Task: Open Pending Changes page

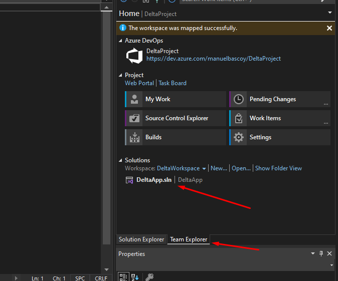Action: tap(279, 99)
